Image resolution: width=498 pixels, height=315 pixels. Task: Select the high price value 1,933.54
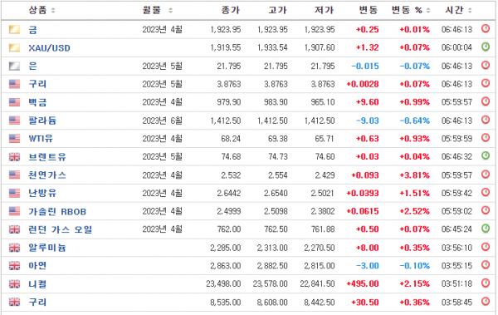tap(272, 47)
